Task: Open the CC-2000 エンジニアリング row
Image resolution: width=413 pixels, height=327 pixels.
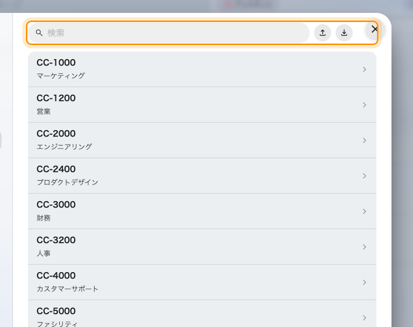Action: click(x=202, y=140)
